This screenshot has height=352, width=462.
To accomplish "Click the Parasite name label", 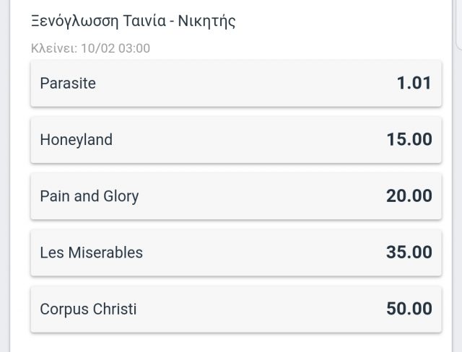I will [68, 83].
